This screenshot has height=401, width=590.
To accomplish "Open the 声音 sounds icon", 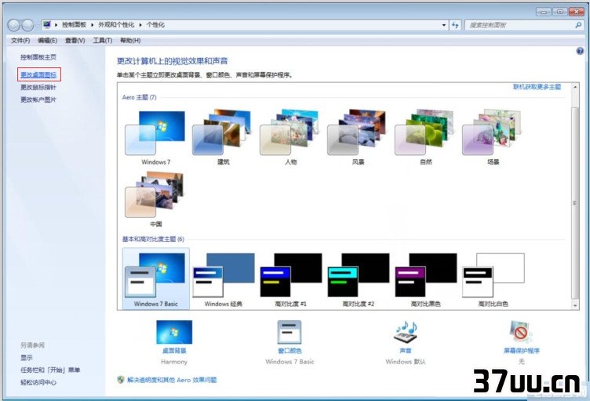I will [x=406, y=332].
